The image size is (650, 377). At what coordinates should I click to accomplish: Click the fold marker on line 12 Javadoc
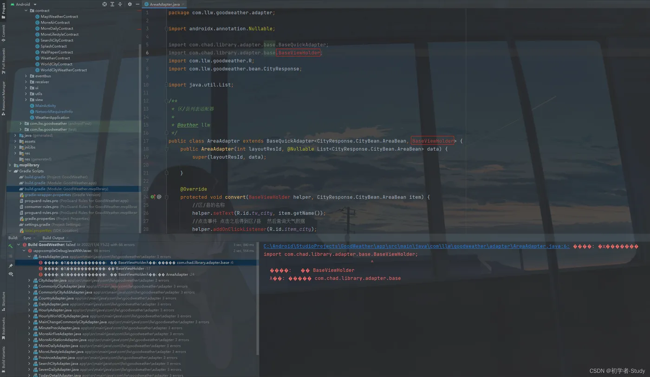click(x=166, y=101)
